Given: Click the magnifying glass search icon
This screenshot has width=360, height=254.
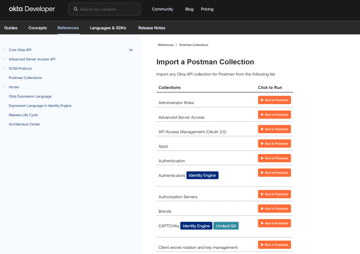Looking at the screenshot, I should click(76, 9).
